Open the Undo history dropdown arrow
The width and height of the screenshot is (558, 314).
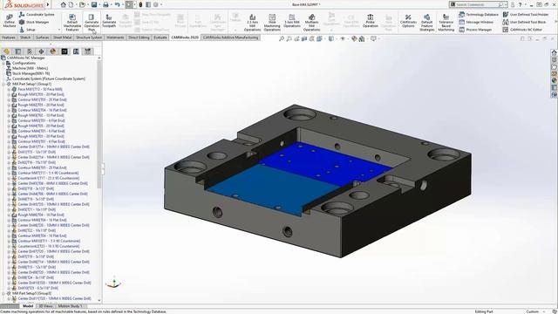click(x=122, y=4)
